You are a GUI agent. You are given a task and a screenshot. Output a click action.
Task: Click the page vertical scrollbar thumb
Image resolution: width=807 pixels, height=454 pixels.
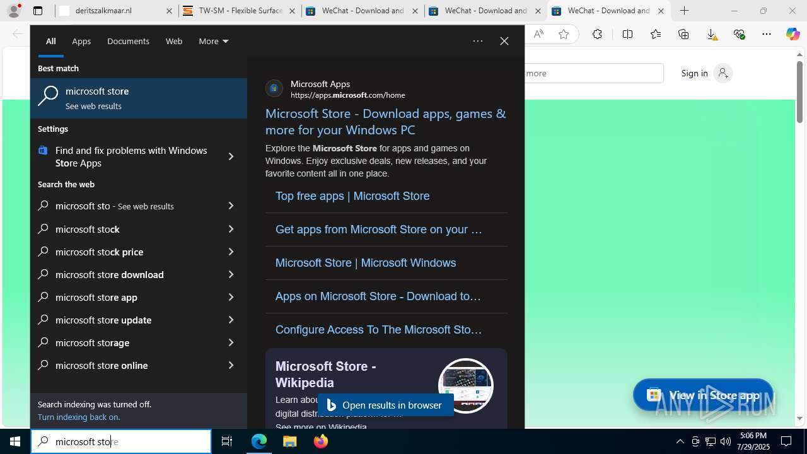point(799,91)
